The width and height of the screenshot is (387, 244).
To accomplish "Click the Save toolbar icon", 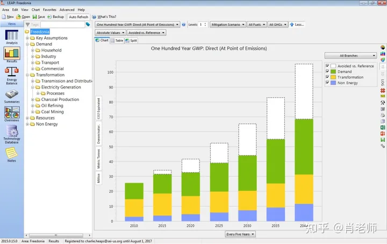I will 39,17.
